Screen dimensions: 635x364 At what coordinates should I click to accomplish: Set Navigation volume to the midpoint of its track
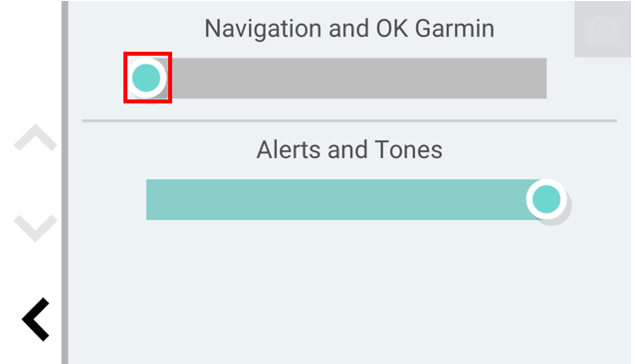346,78
